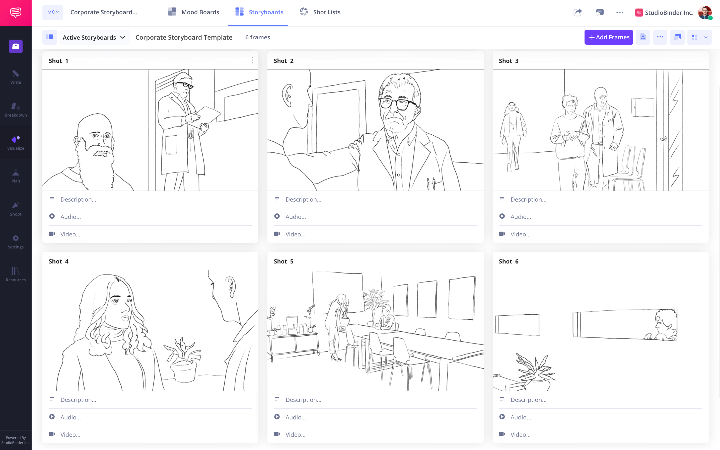Open Shot 1 options menu

click(x=252, y=61)
